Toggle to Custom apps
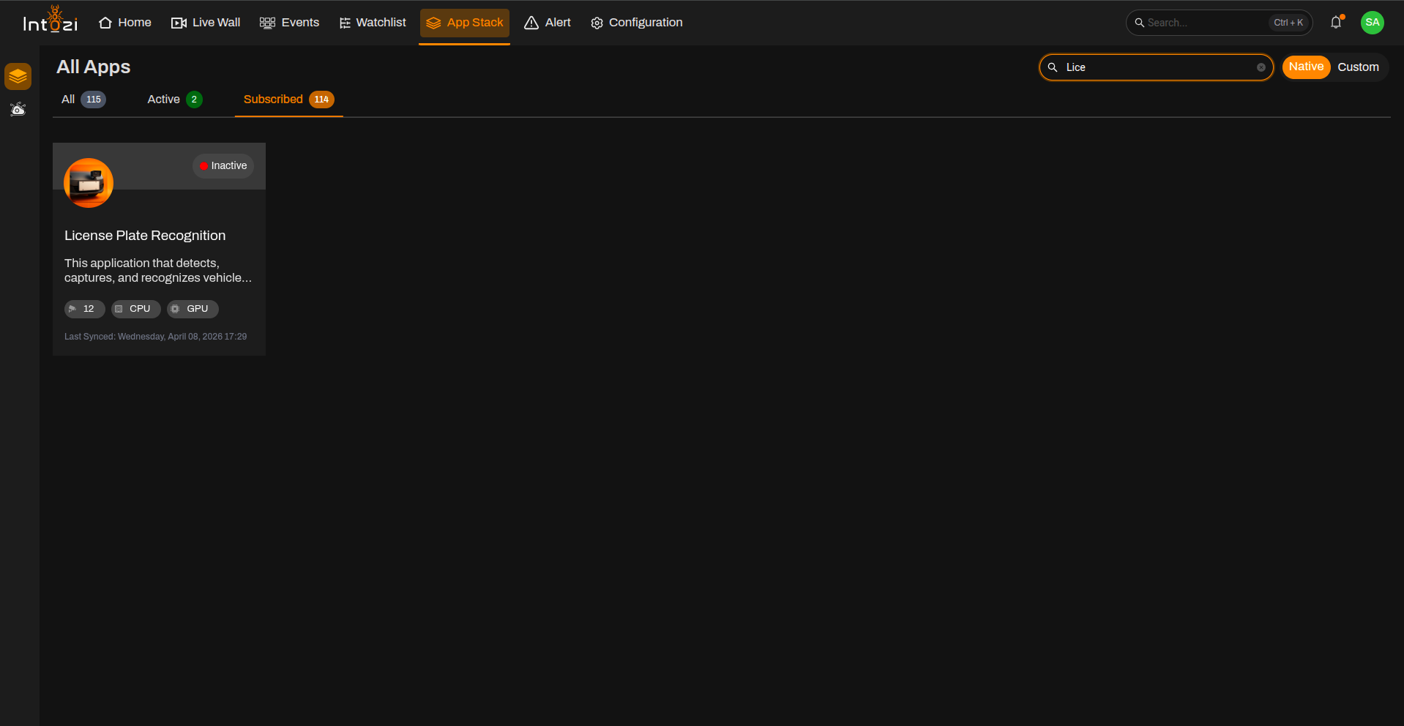Viewport: 1404px width, 726px height. coord(1358,67)
